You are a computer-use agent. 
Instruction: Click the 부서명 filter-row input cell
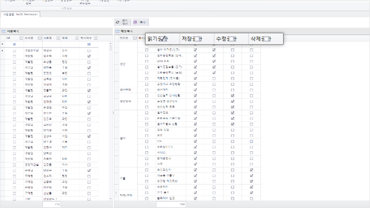(33, 44)
